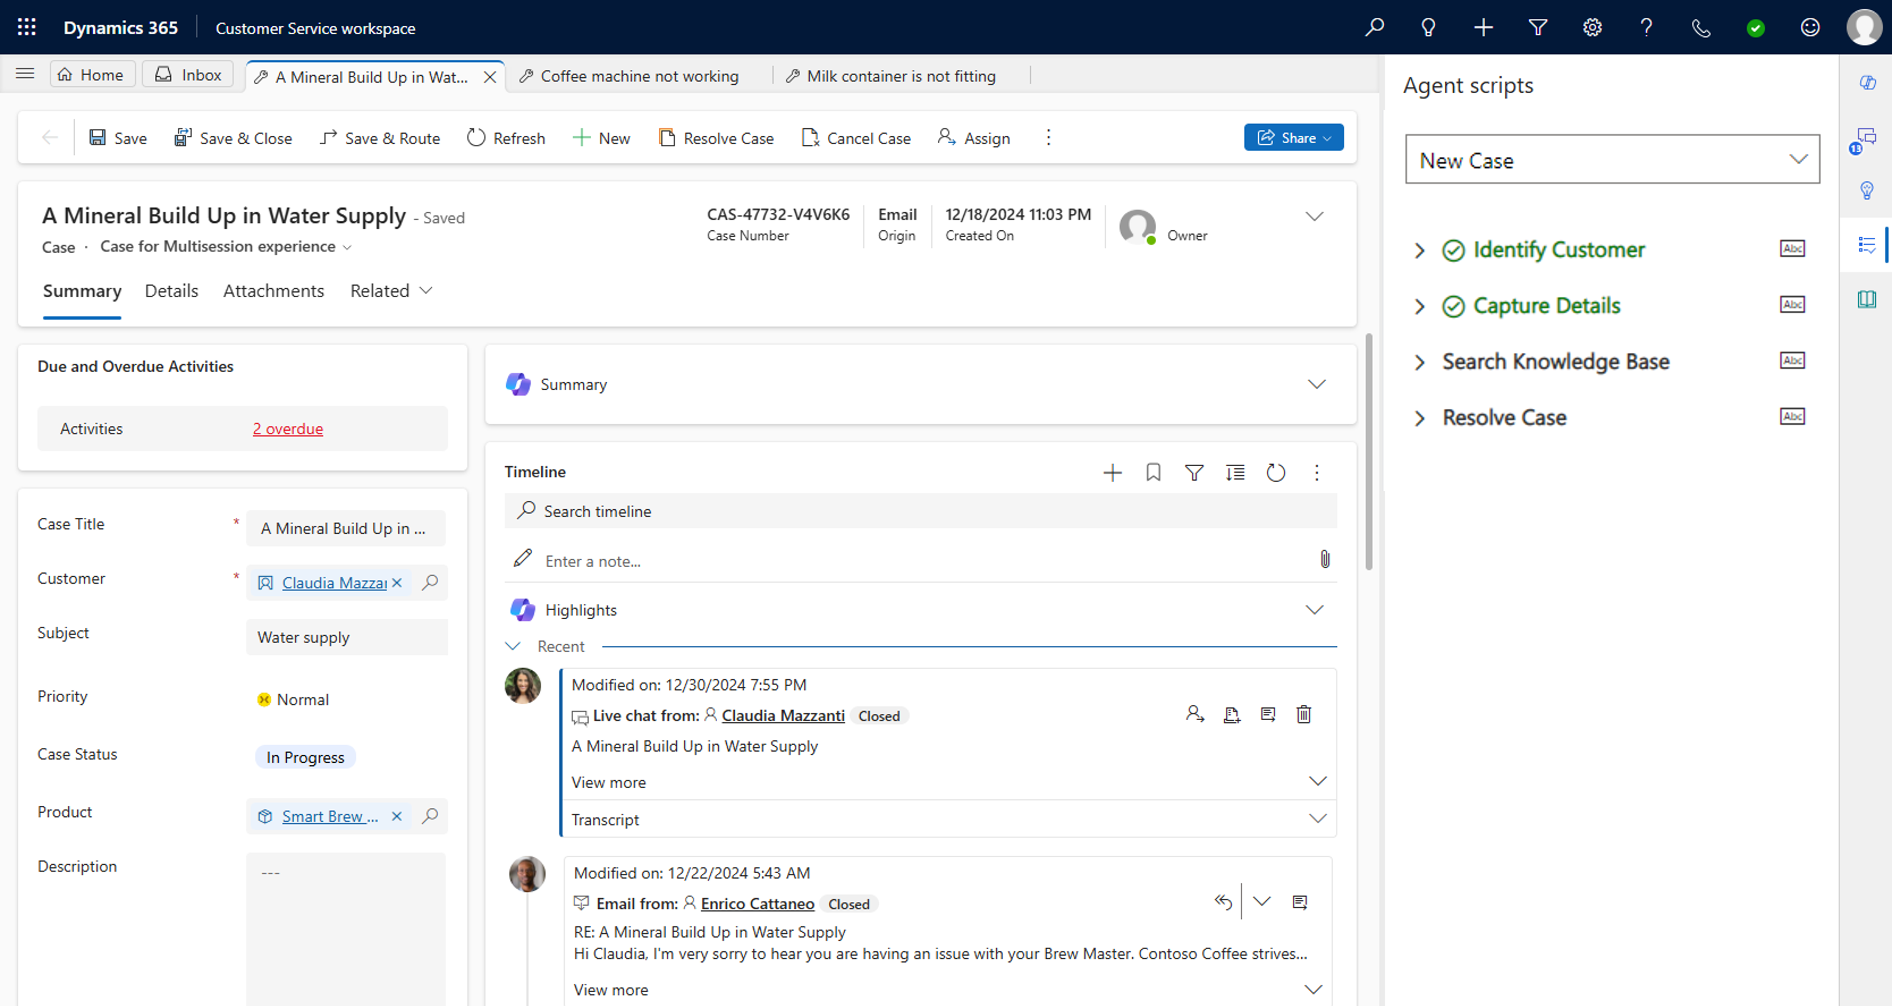Image resolution: width=1892 pixels, height=1006 pixels.
Task: Click the Search timeline field
Action: (920, 511)
